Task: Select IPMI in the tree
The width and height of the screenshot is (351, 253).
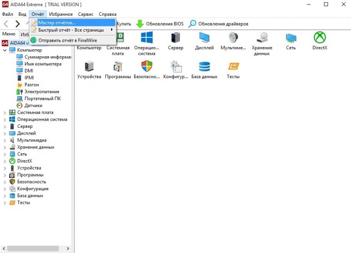Action: pyautogui.click(x=29, y=78)
